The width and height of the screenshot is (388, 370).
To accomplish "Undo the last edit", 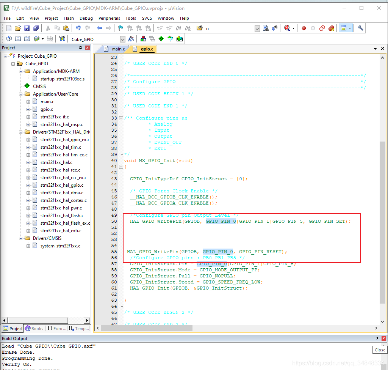I will tap(78, 28).
